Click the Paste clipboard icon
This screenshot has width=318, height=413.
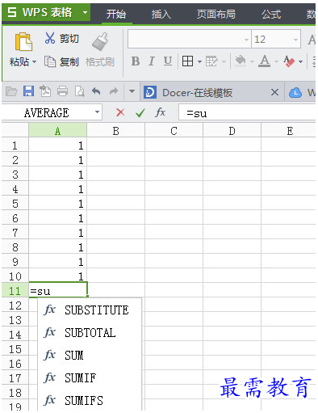[x=23, y=42]
